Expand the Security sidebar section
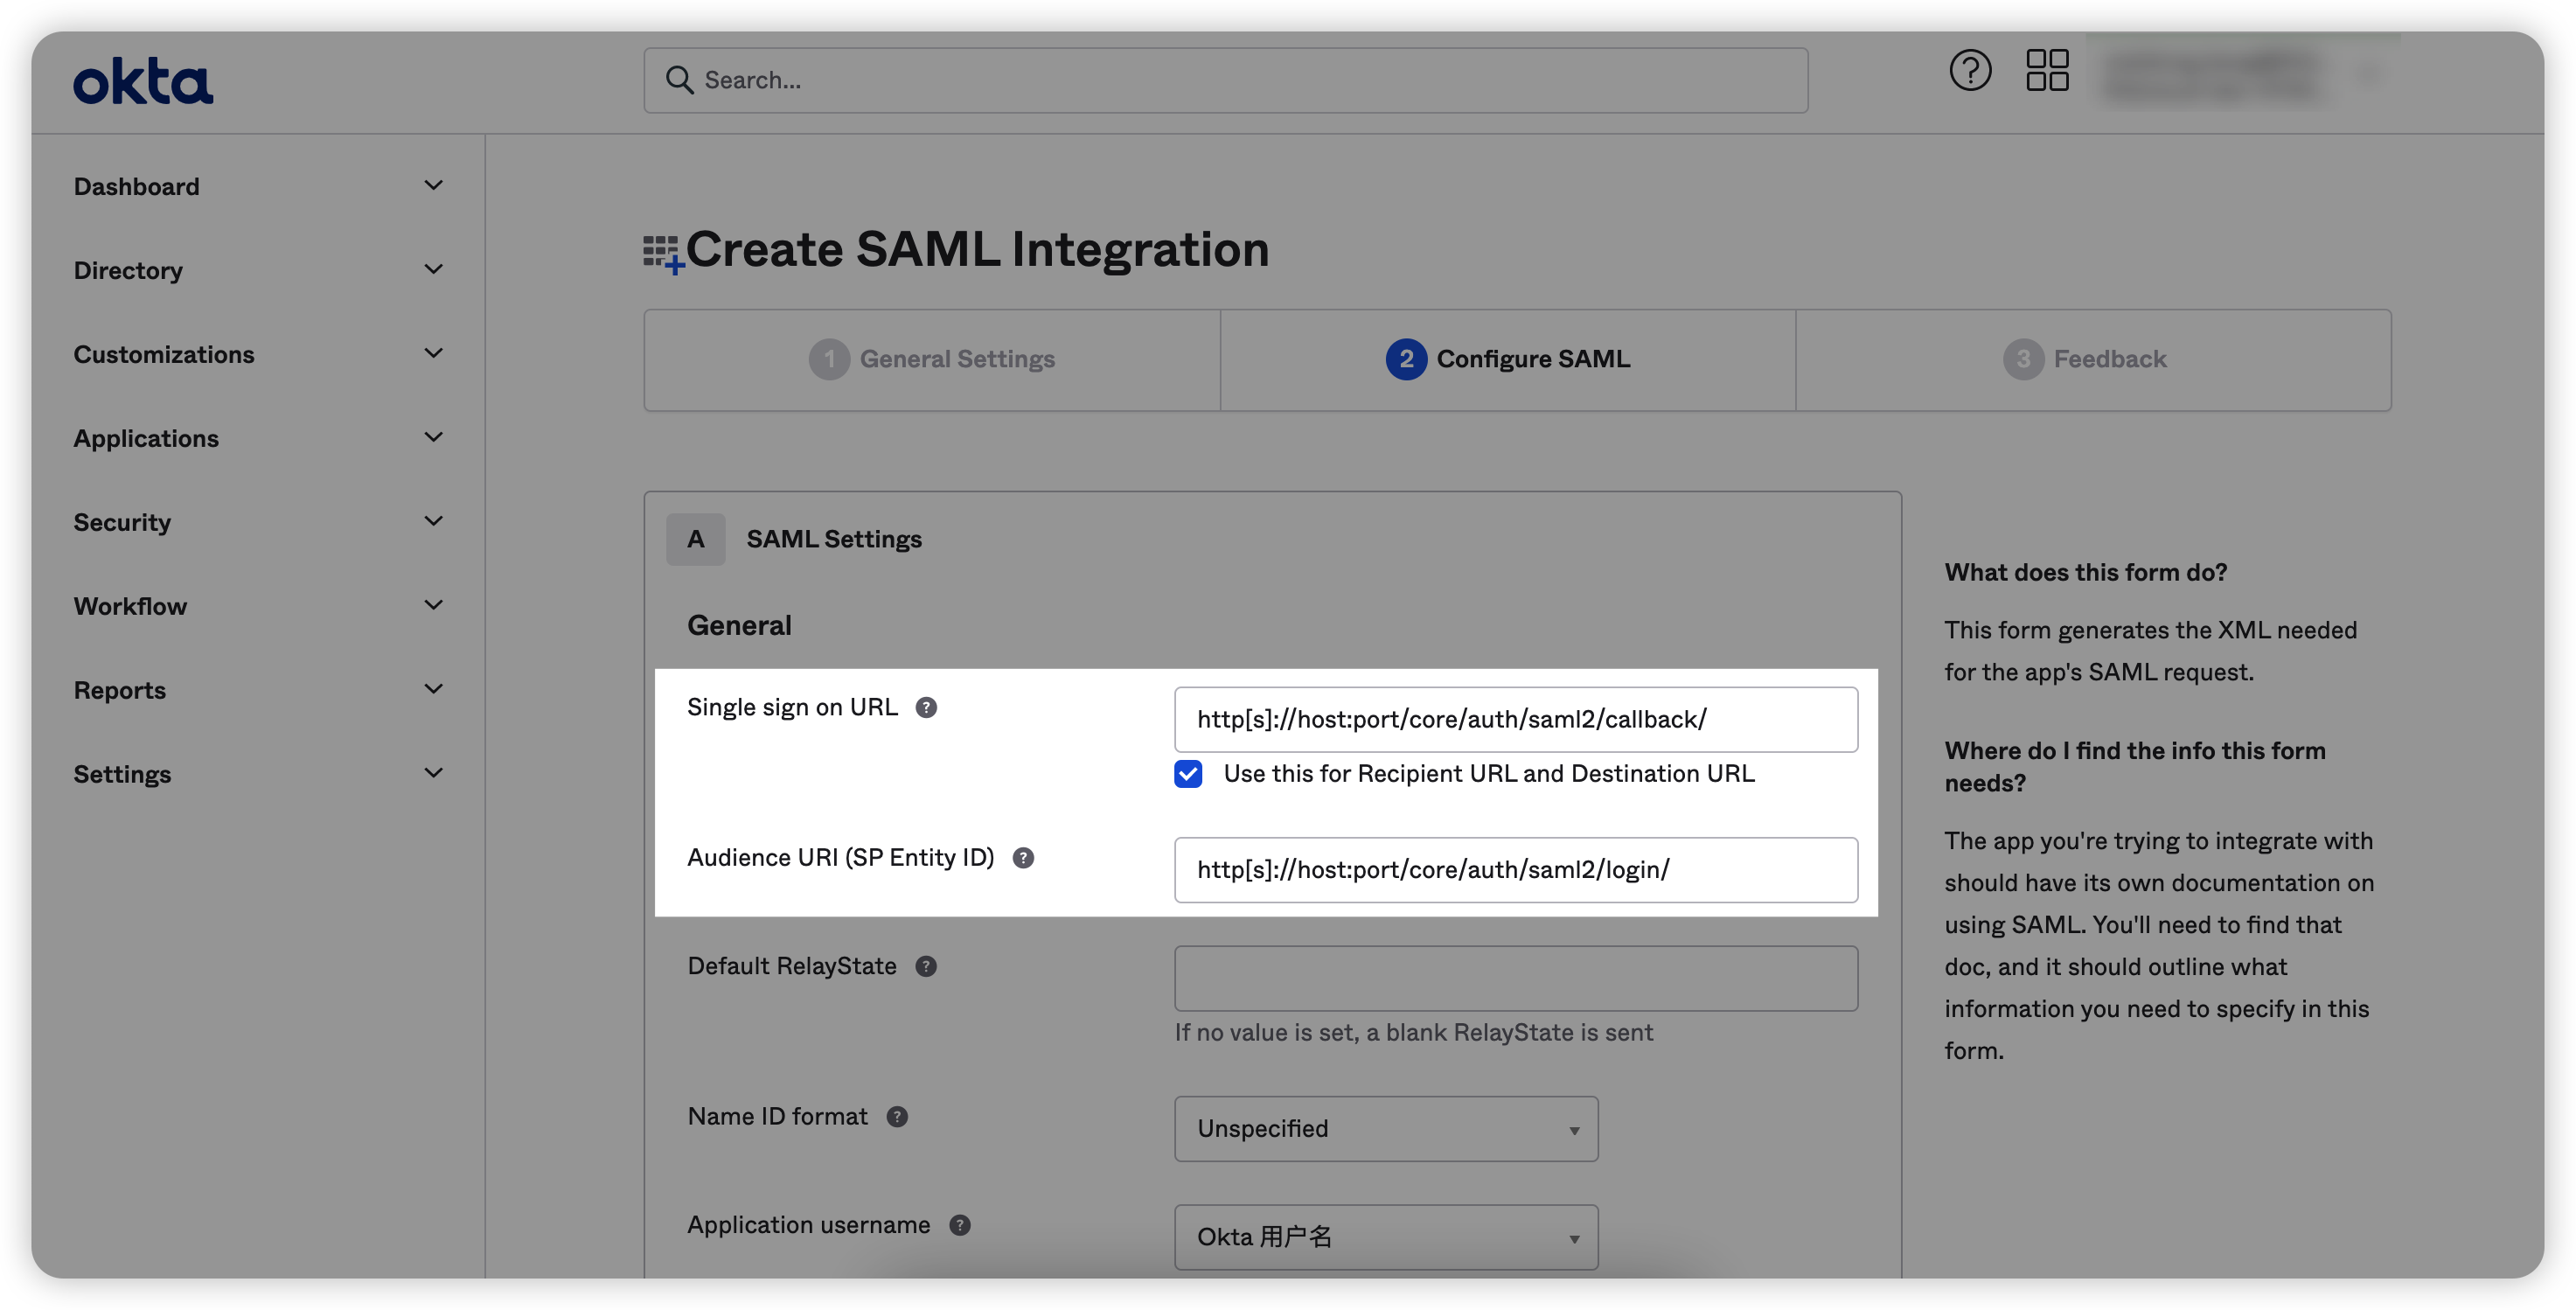The height and width of the screenshot is (1310, 2576). coord(258,522)
